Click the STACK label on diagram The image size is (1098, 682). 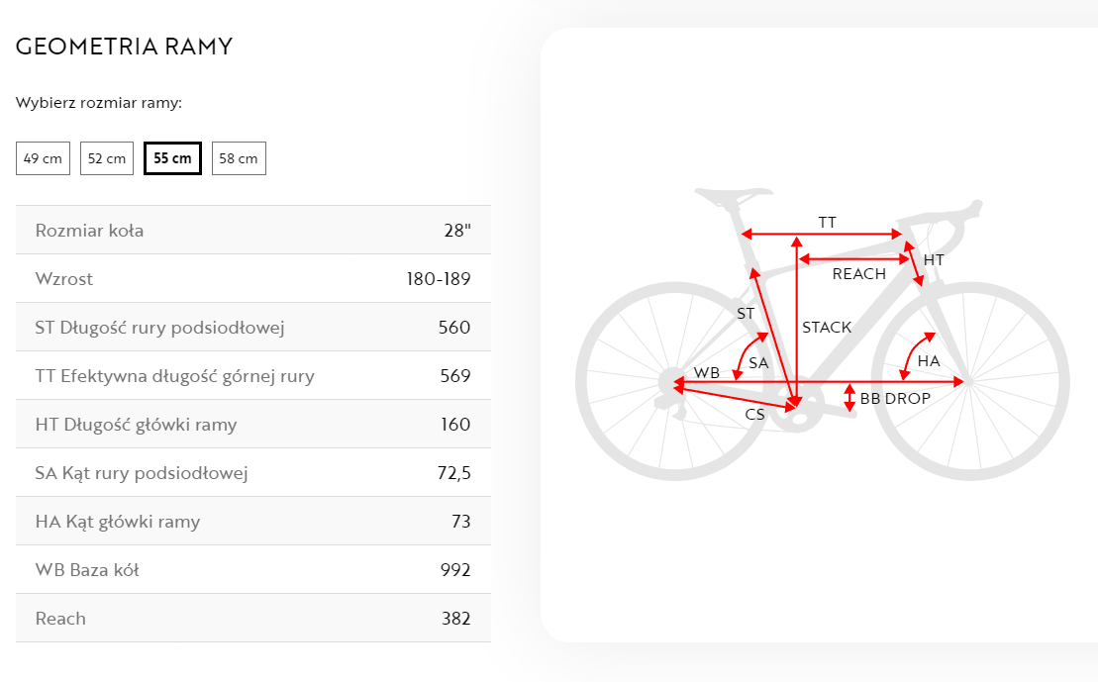[827, 327]
